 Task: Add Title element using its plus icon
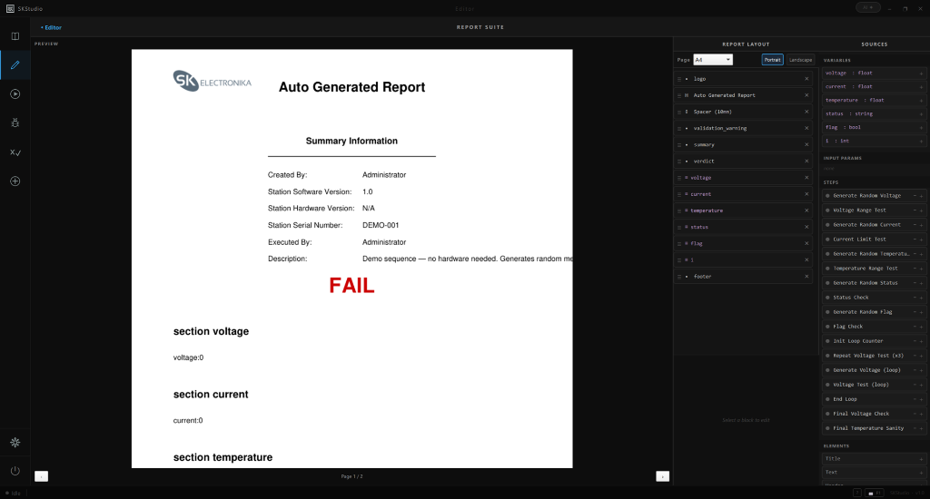click(921, 459)
